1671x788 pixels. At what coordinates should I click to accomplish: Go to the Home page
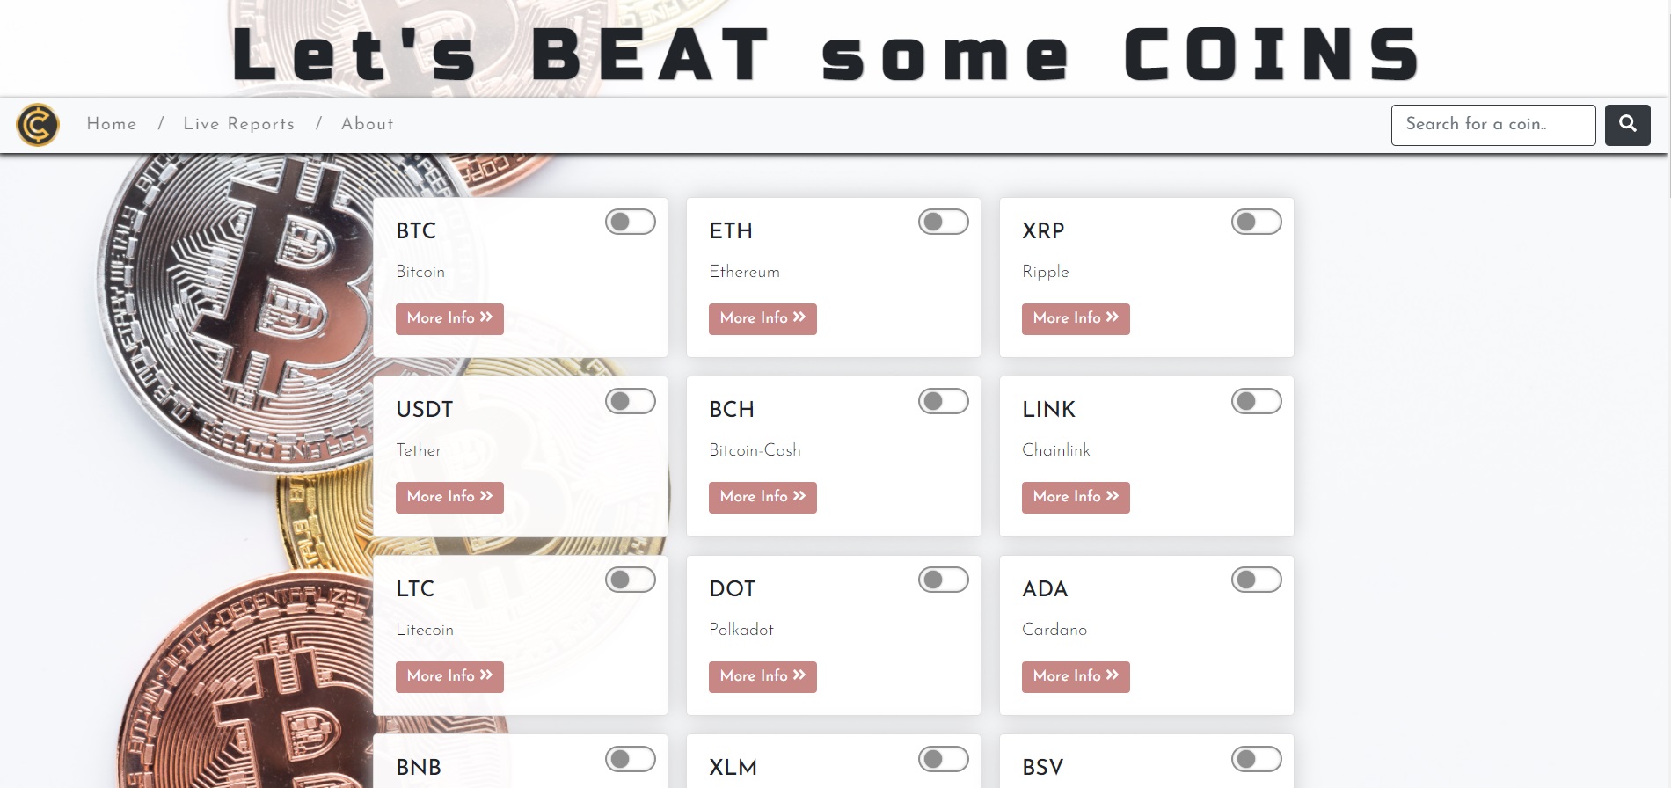112,124
